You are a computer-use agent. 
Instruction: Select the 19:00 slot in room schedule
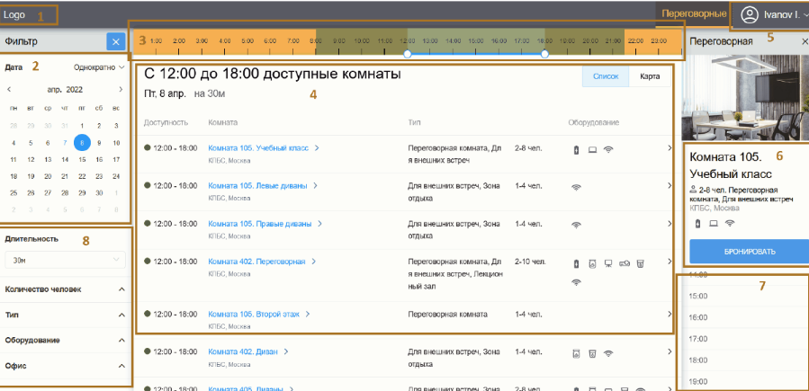[x=743, y=381]
